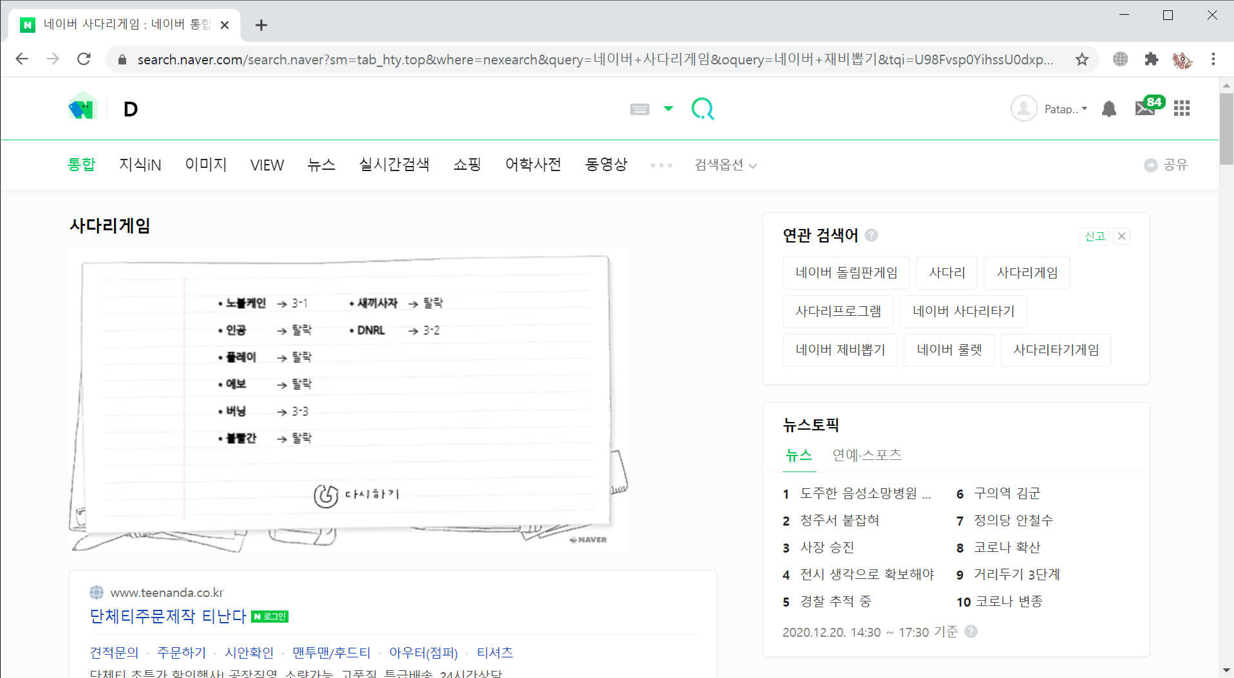This screenshot has width=1234, height=678.
Task: Bookmark this page with the star
Action: tap(1082, 59)
